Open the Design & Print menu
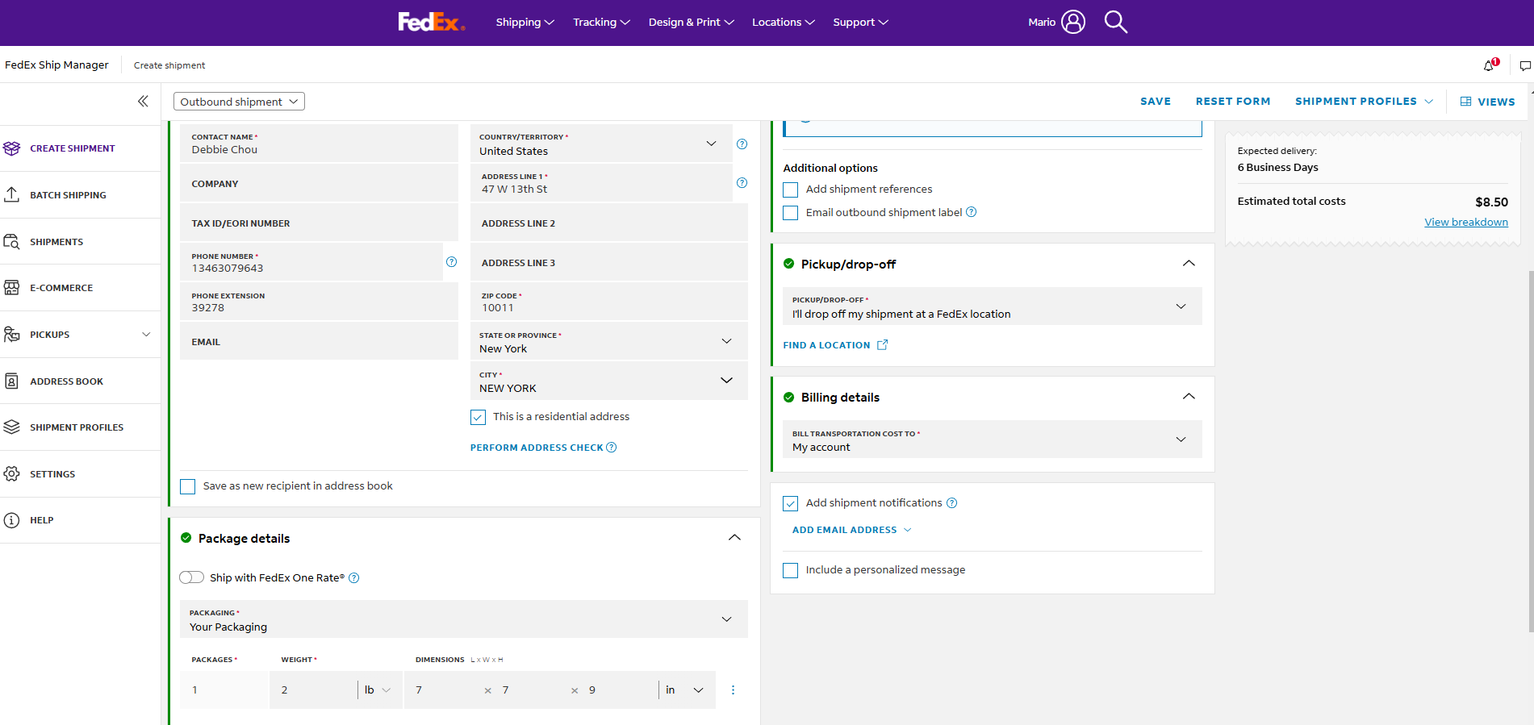1534x725 pixels. pyautogui.click(x=691, y=22)
